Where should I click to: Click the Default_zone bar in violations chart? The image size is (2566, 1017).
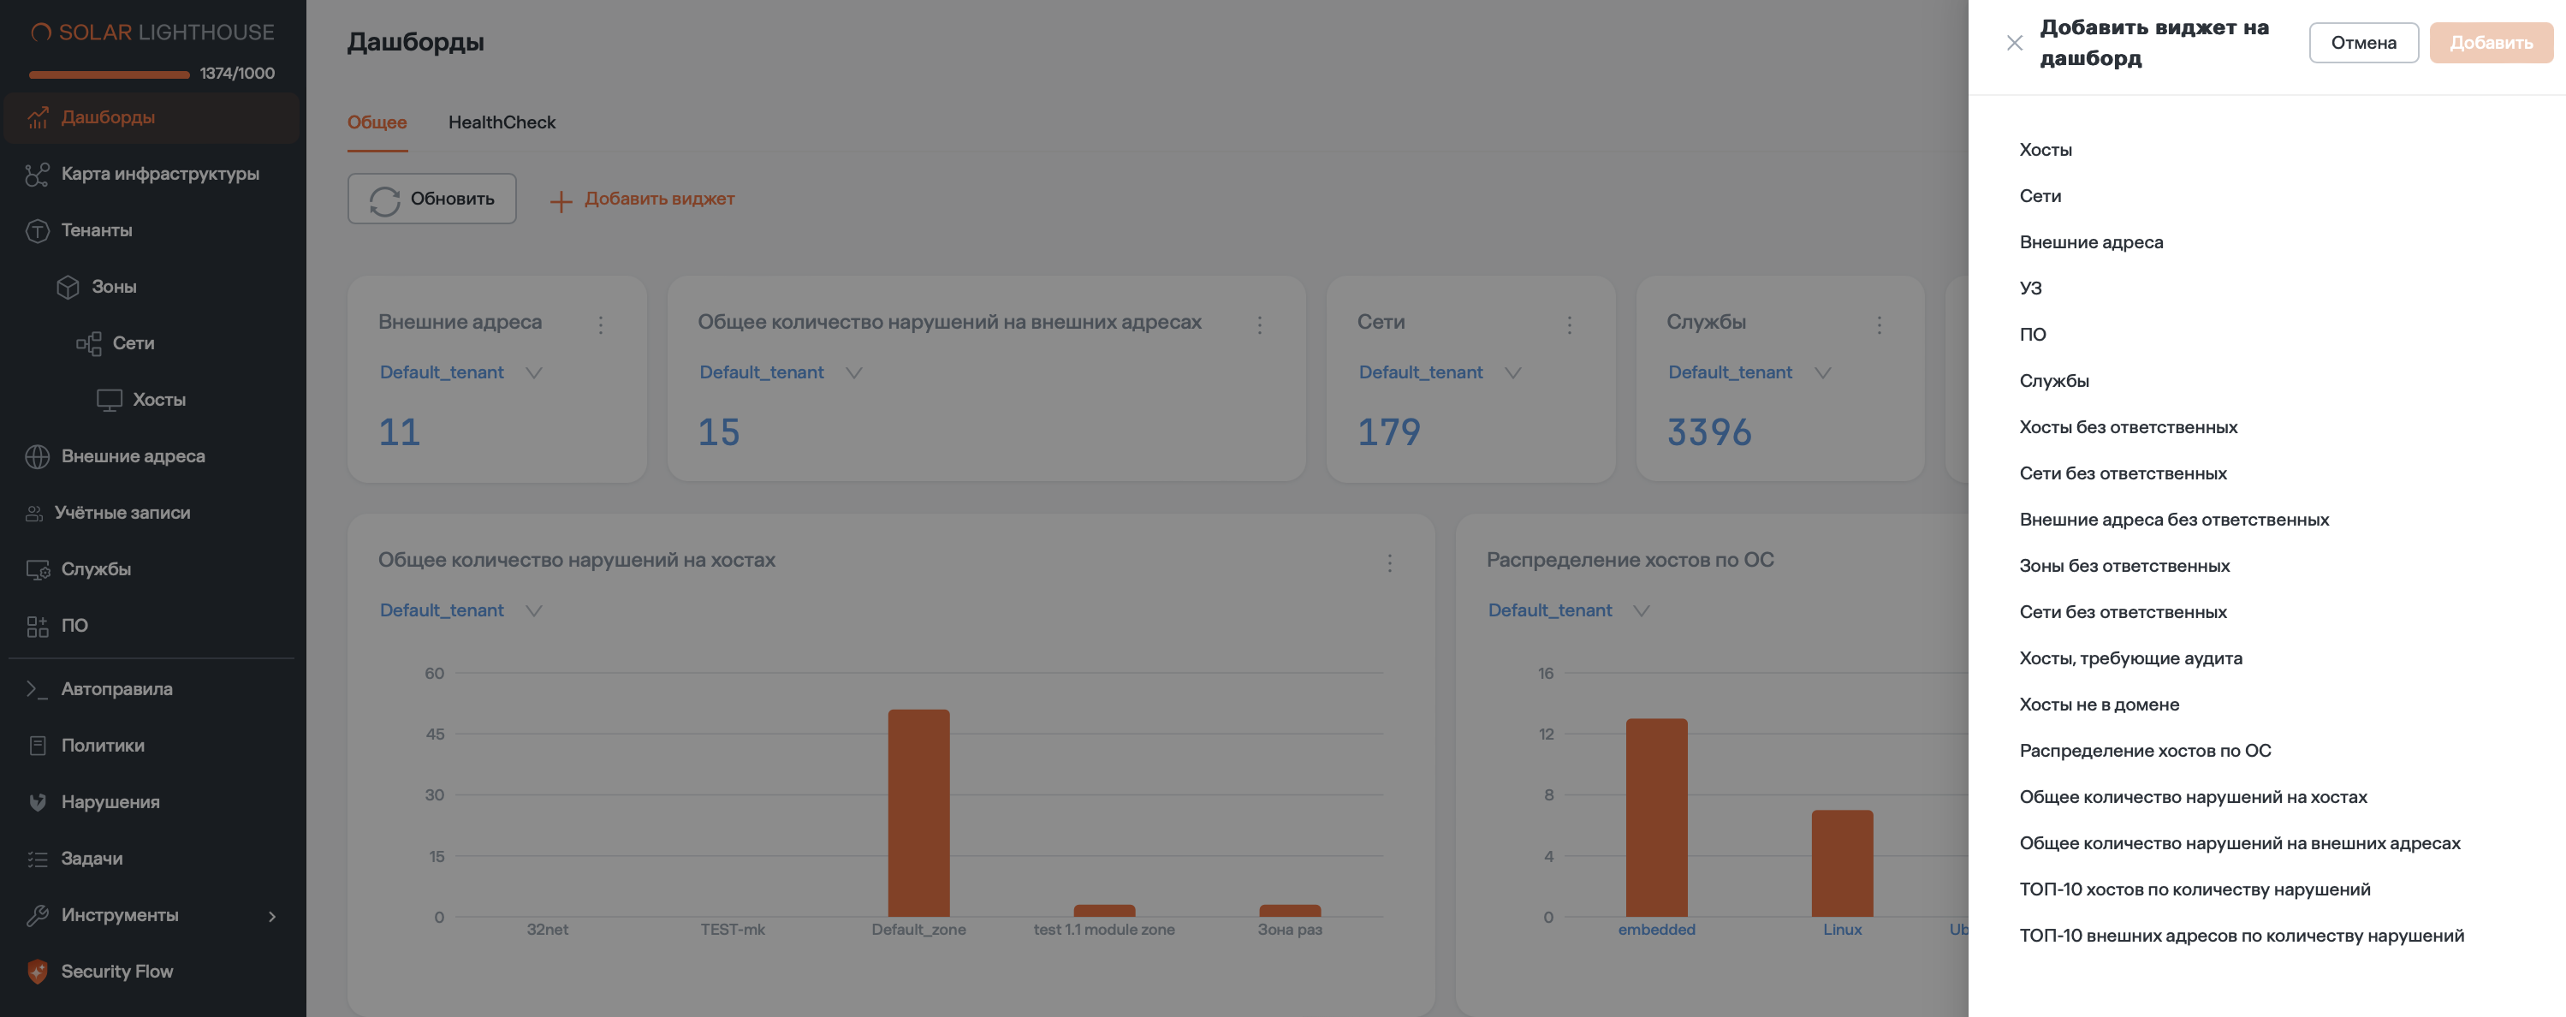coord(918,812)
